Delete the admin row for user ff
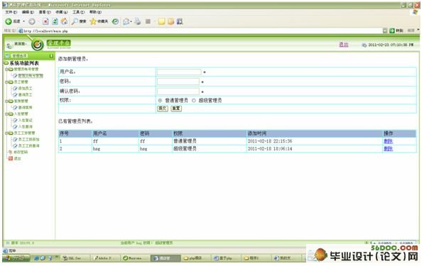This screenshot has height=266, width=424. pos(388,141)
